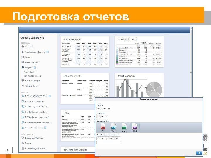Click the Projects cube icon
Viewport: 211px width, 158px height.
23,68
